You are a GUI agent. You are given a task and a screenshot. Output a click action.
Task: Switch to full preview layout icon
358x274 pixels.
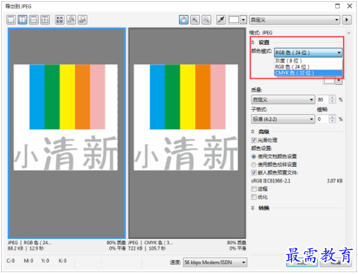pos(11,20)
